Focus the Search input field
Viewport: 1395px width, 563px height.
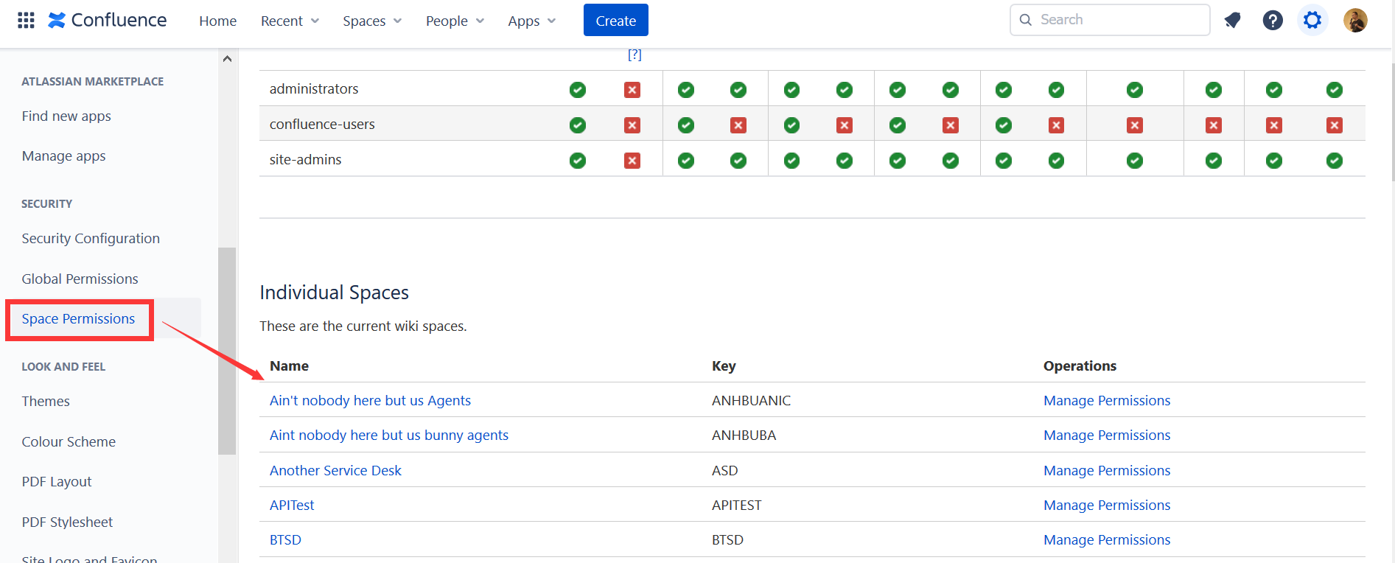1110,20
